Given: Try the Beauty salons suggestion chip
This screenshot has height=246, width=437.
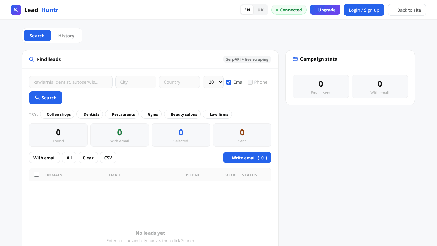Looking at the screenshot, I should (182, 114).
